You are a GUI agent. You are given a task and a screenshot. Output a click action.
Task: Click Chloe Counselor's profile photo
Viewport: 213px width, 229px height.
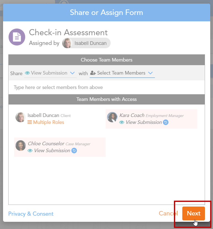[x=21, y=146]
